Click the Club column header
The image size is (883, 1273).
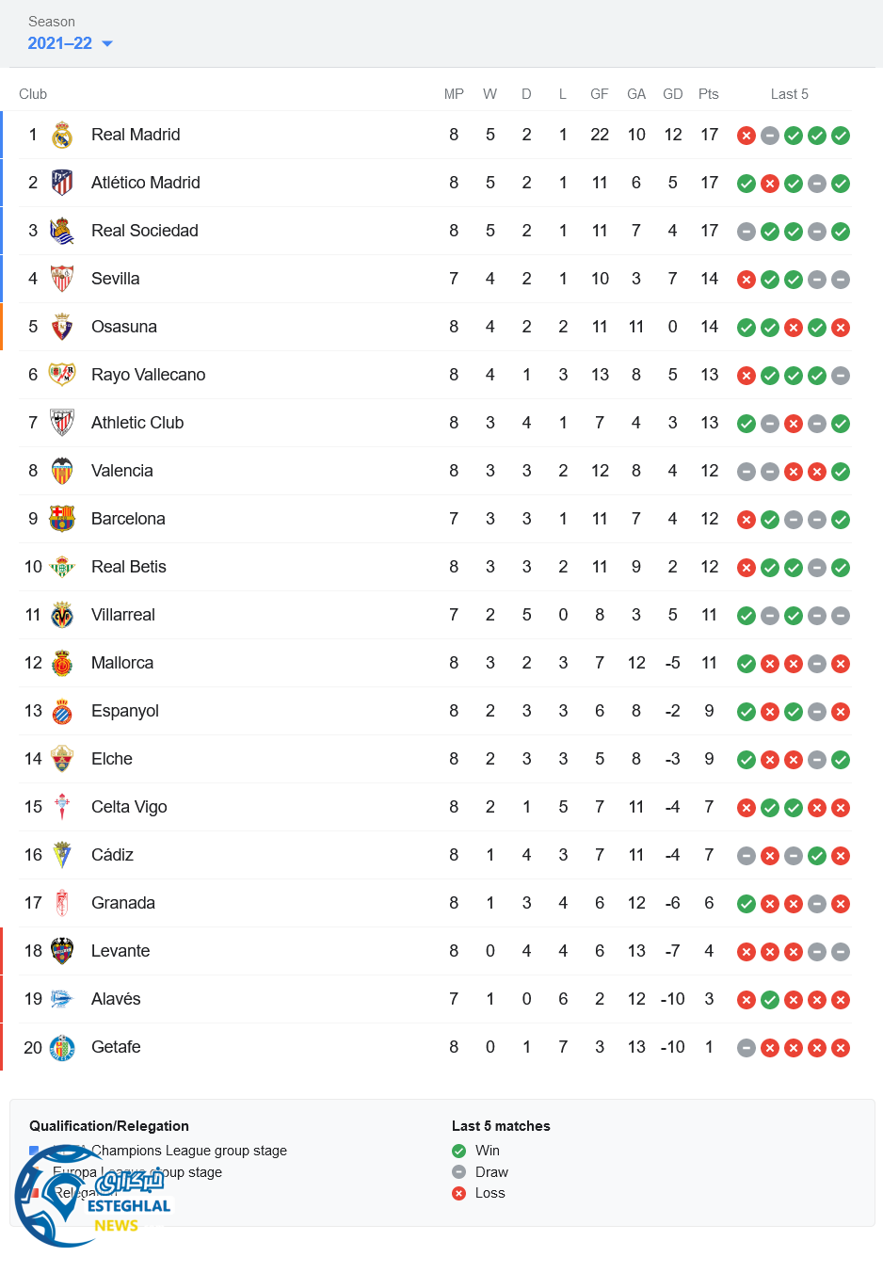coord(33,94)
